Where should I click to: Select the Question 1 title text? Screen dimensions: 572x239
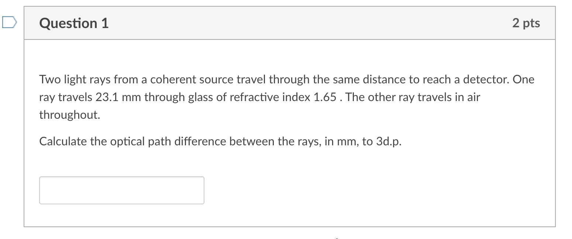tap(74, 23)
